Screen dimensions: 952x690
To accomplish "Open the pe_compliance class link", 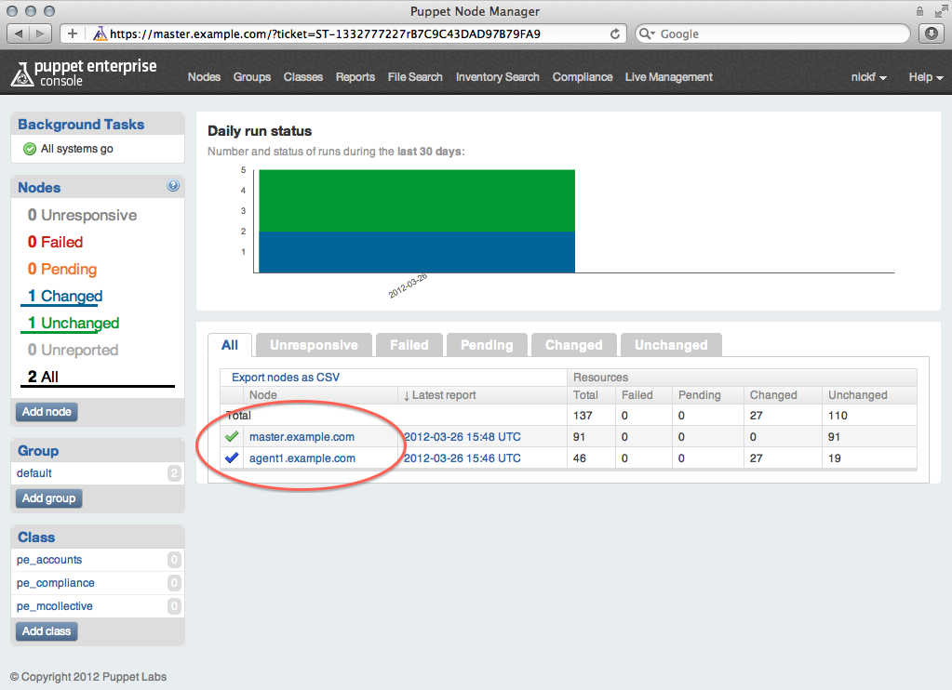I will [x=55, y=582].
